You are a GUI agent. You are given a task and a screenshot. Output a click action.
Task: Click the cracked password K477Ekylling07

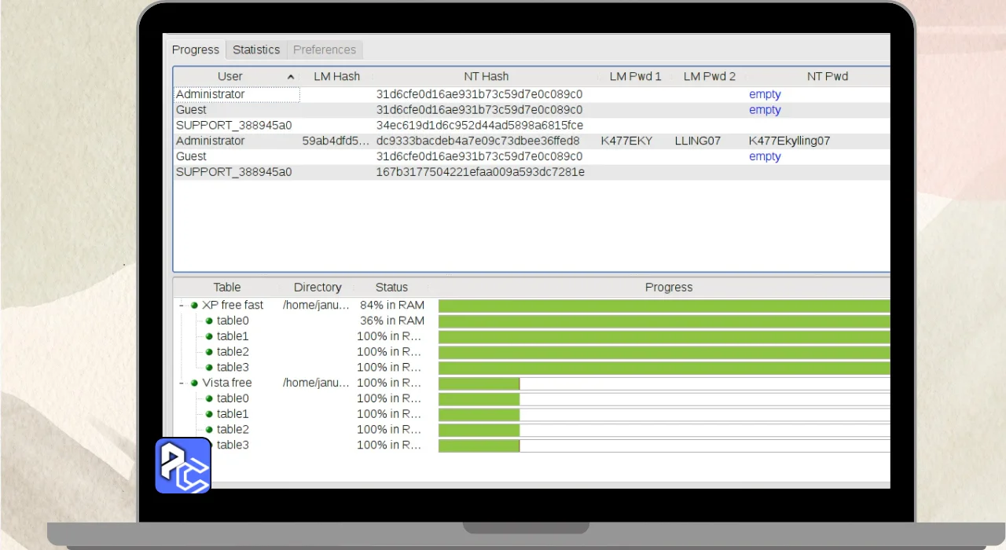tap(789, 141)
